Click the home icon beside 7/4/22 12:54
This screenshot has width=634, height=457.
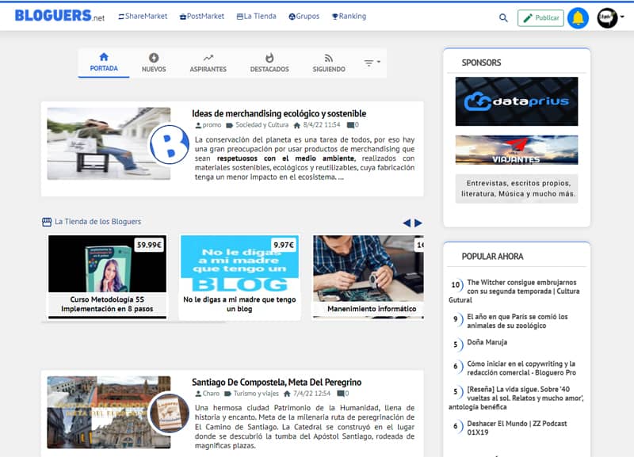[287, 394]
